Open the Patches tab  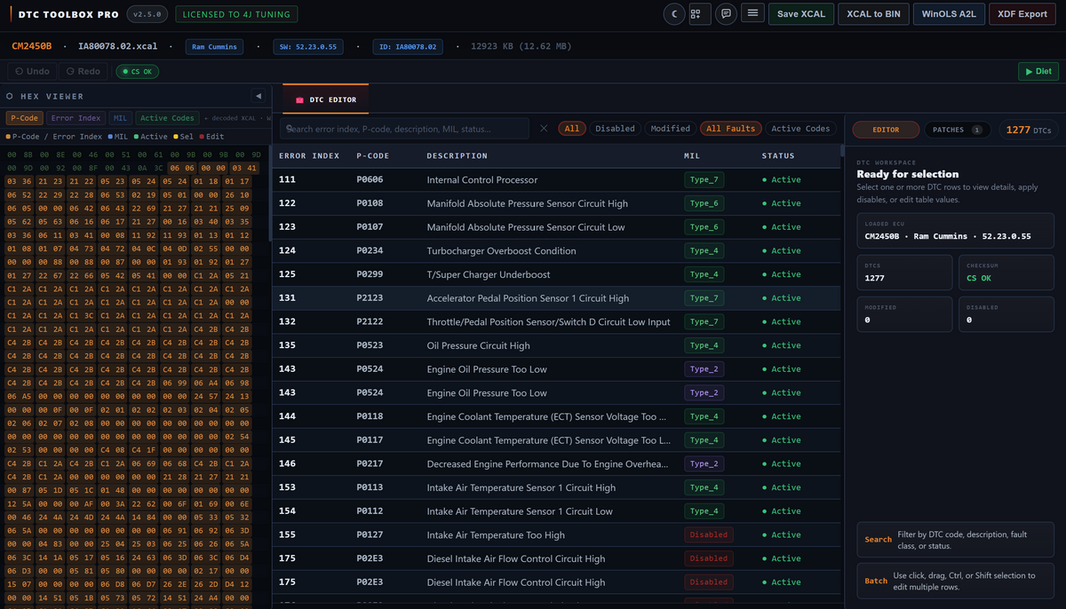(957, 130)
